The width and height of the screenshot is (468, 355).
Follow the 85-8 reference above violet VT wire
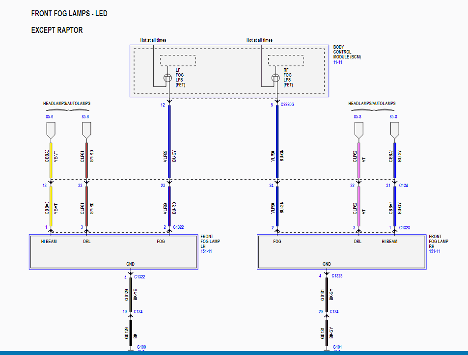pos(358,117)
